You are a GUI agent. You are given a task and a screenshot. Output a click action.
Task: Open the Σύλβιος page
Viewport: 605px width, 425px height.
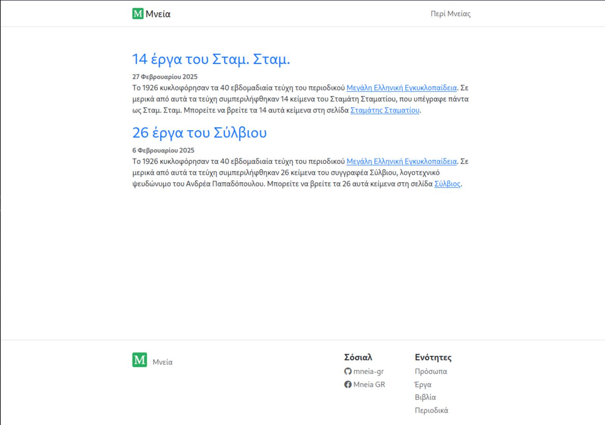(448, 184)
